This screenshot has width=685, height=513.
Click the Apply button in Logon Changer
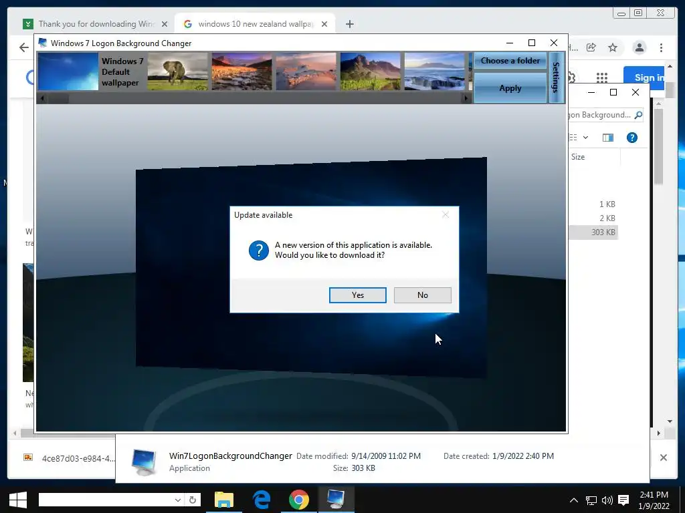(510, 88)
